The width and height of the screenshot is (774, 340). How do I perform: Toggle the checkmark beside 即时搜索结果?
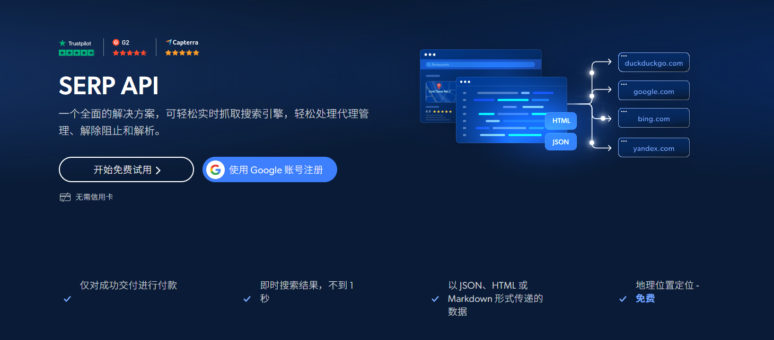pyautogui.click(x=247, y=299)
